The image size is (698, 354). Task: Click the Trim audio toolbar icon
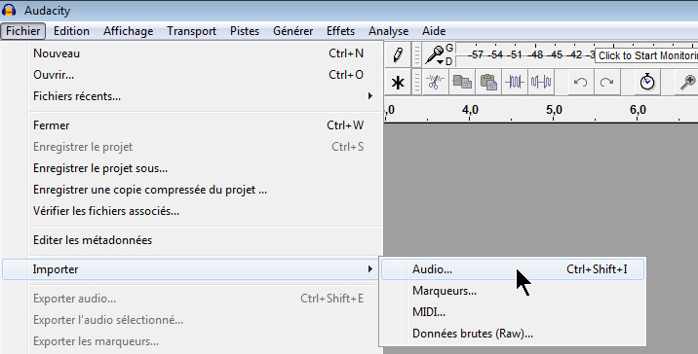coord(515,82)
